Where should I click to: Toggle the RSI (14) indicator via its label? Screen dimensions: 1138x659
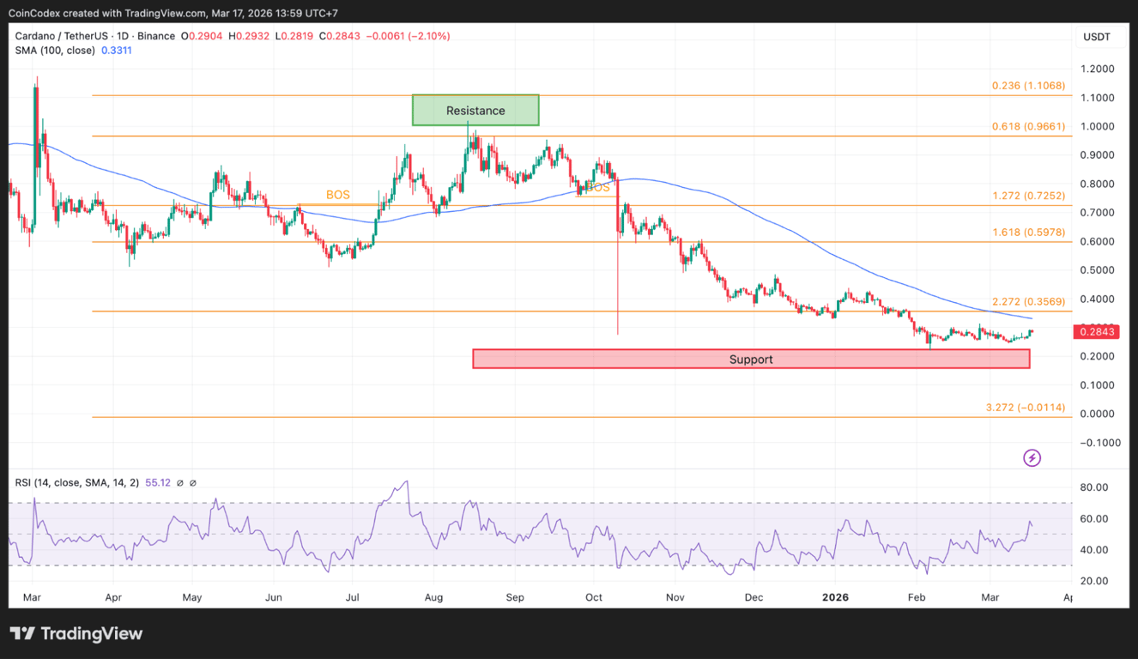(x=76, y=483)
